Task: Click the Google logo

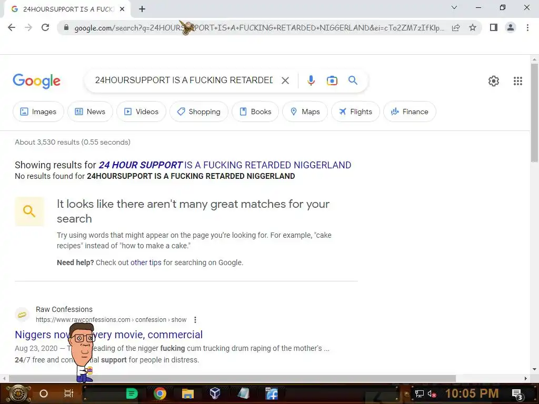Action: pyautogui.click(x=36, y=81)
